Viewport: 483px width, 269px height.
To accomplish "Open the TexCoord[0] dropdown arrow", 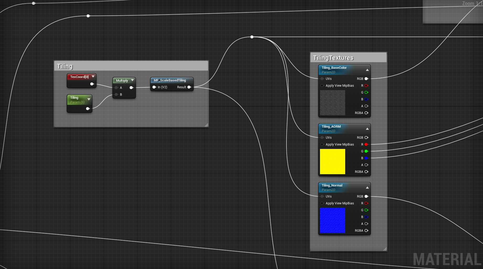I will point(93,76).
